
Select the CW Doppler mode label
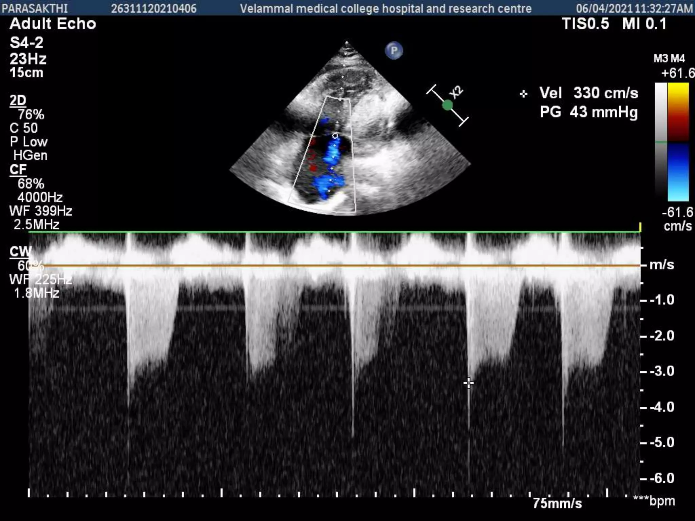pos(20,252)
